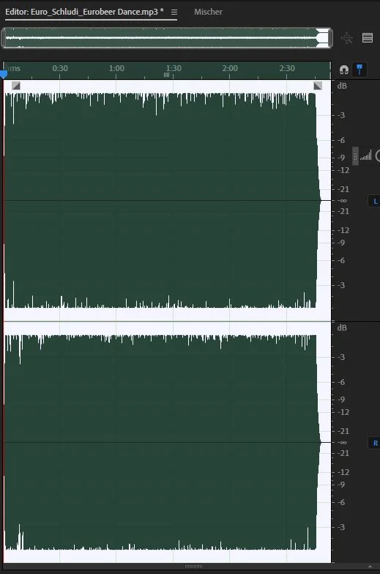Click the HUD gain volume bars icon
This screenshot has height=574, width=380.
tap(366, 155)
